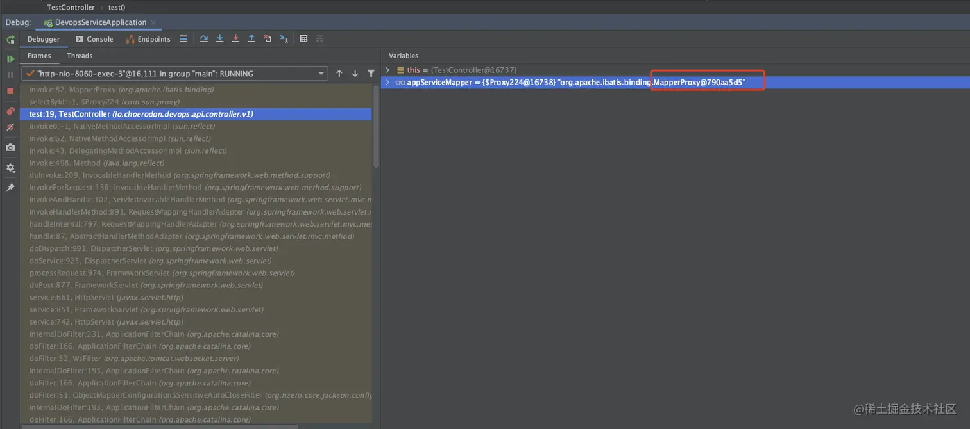Select frame internalDoFilter:231, ApplicationFilterChain
970x429 pixels.
point(196,334)
